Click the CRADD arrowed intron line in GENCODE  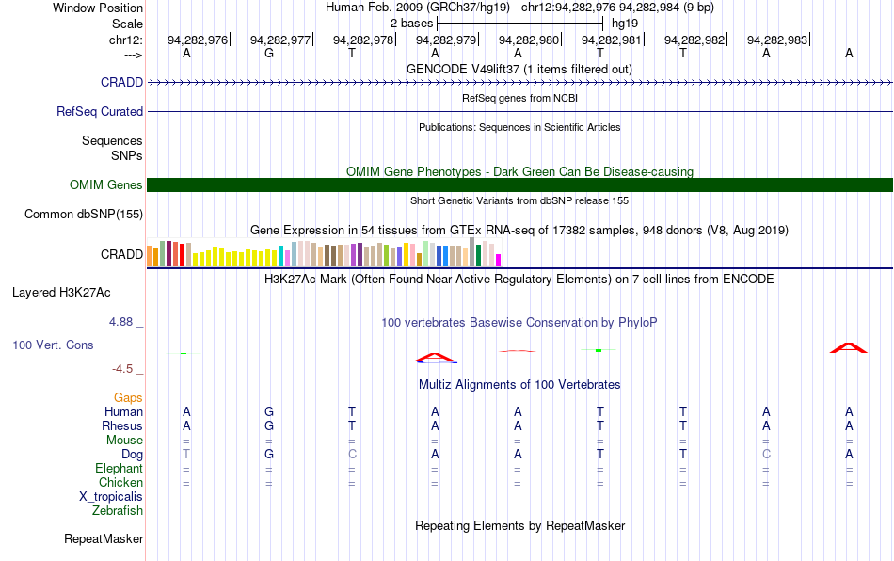519,82
